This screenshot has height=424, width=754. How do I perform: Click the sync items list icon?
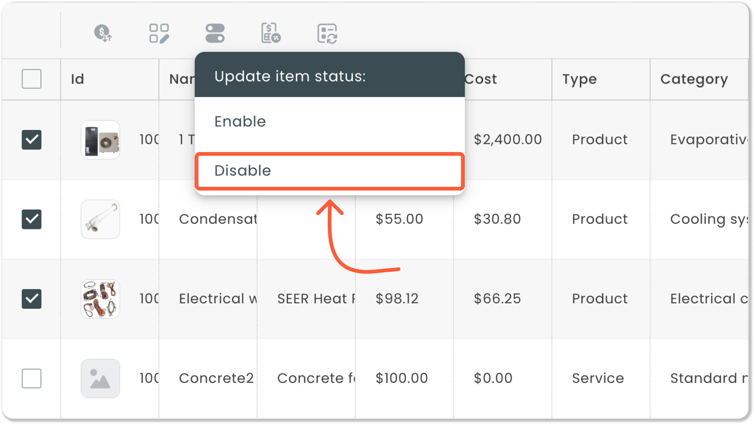point(327,34)
